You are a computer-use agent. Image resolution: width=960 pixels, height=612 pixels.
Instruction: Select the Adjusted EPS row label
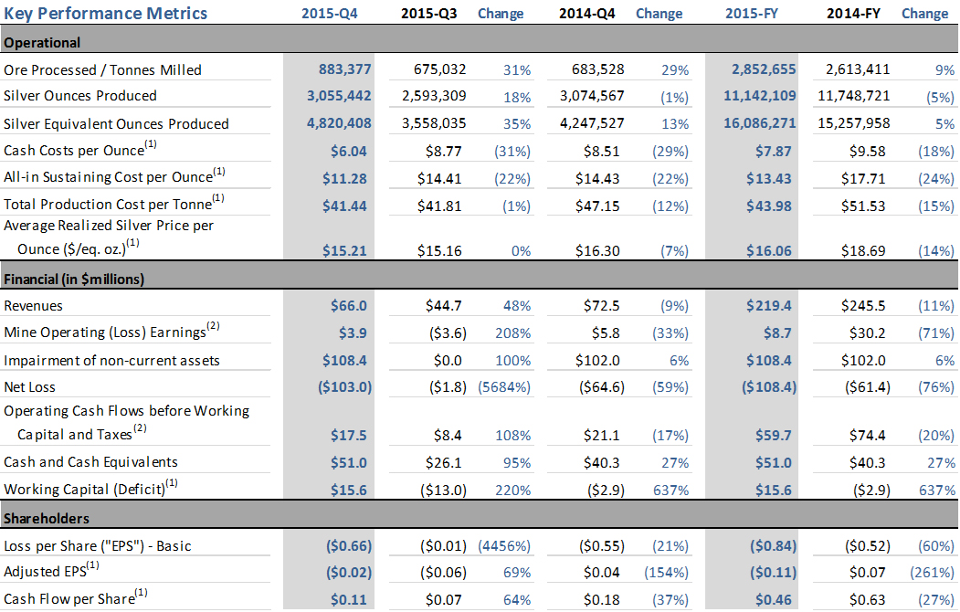tap(51, 570)
